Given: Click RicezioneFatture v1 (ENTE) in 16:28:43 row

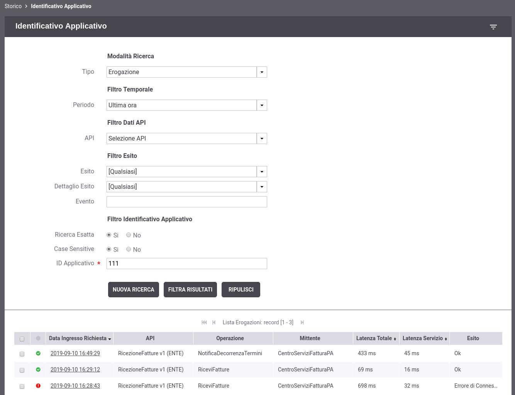Looking at the screenshot, I should coord(151,386).
